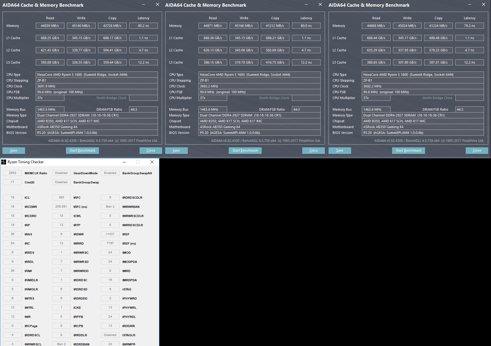Click the 1463.5 MHz Memory Bus field
491x346 pixels.
[50, 109]
